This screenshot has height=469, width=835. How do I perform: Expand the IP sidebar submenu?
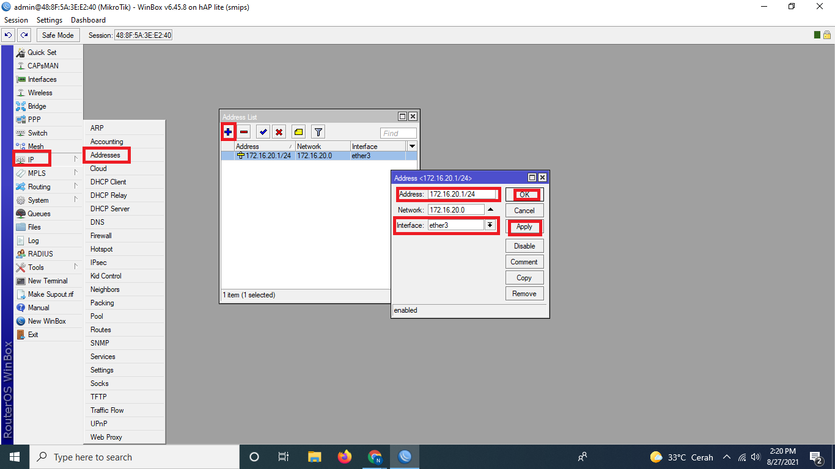48,160
